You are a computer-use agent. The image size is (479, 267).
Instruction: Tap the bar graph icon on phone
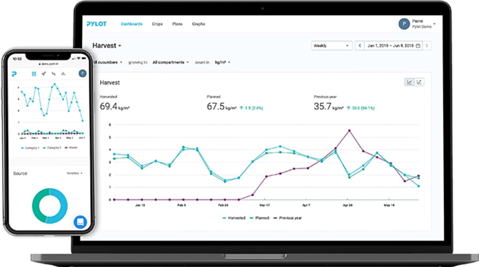[63, 74]
